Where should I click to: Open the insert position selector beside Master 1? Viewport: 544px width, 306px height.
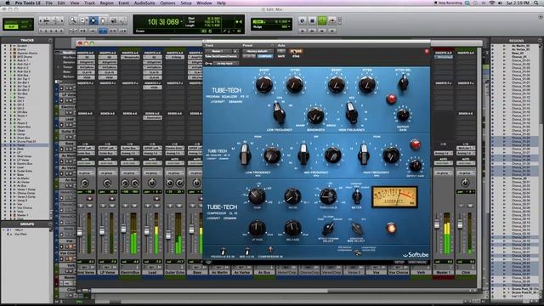[x=235, y=51]
